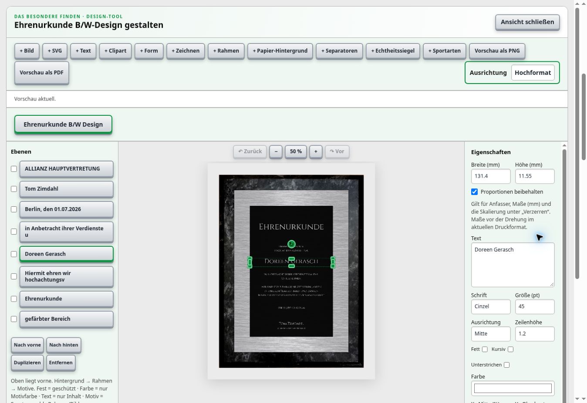Export with Vorschau als PNG
Viewport: 587px width, 403px height.
(x=497, y=51)
